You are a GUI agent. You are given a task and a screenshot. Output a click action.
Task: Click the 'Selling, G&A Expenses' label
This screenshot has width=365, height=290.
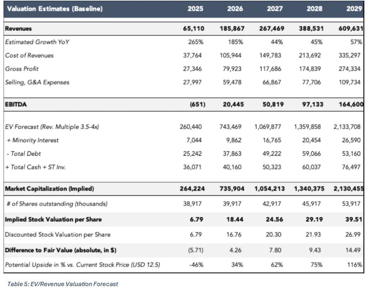tap(37, 82)
